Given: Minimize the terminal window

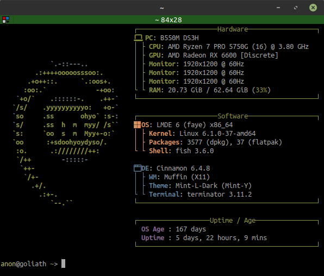Looking at the screenshot, I should [x=278, y=8].
